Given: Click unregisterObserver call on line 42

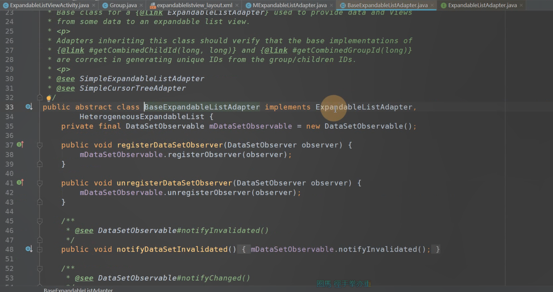Looking at the screenshot, I should coord(209,192).
